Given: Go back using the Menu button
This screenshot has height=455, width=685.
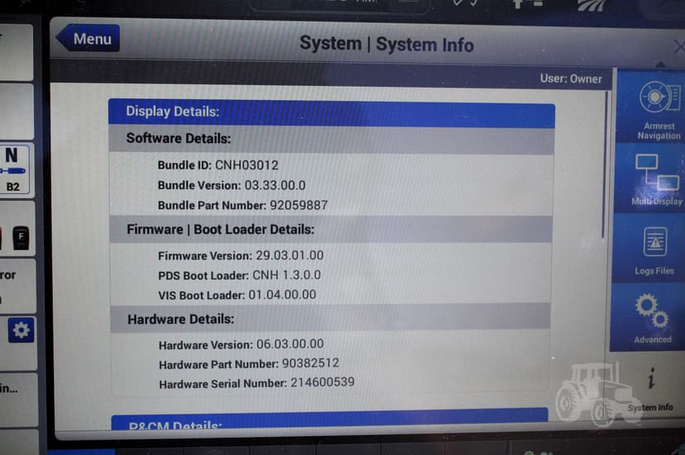Looking at the screenshot, I should pos(88,39).
